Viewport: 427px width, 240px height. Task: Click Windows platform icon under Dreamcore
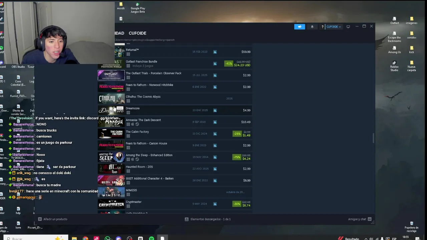coord(128,113)
